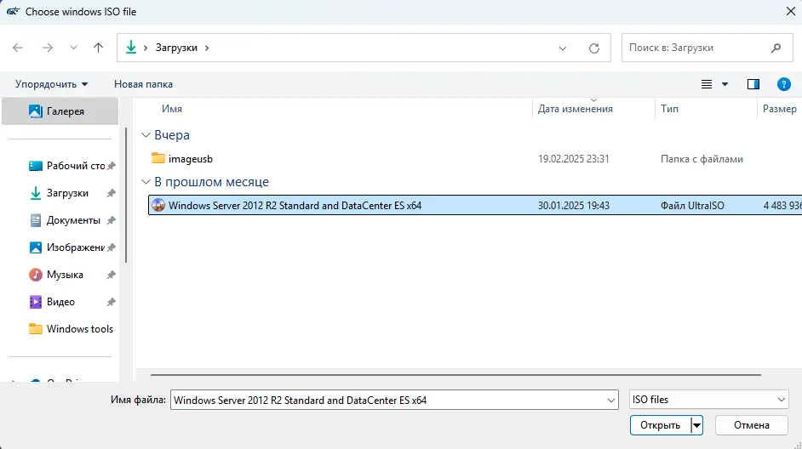Toggle the preview pane icon

coord(753,84)
